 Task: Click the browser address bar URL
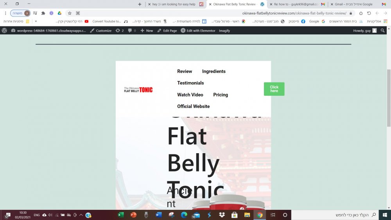294,13
